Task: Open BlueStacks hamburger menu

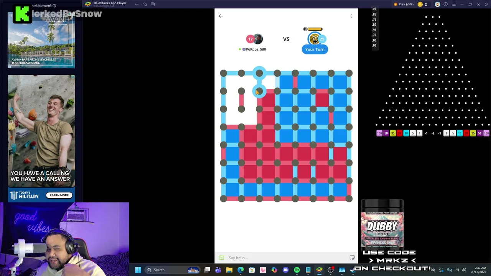Action: tap(454, 4)
